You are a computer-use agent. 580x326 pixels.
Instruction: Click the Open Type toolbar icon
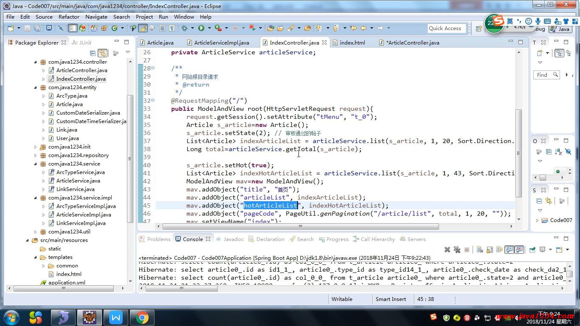pos(270,28)
